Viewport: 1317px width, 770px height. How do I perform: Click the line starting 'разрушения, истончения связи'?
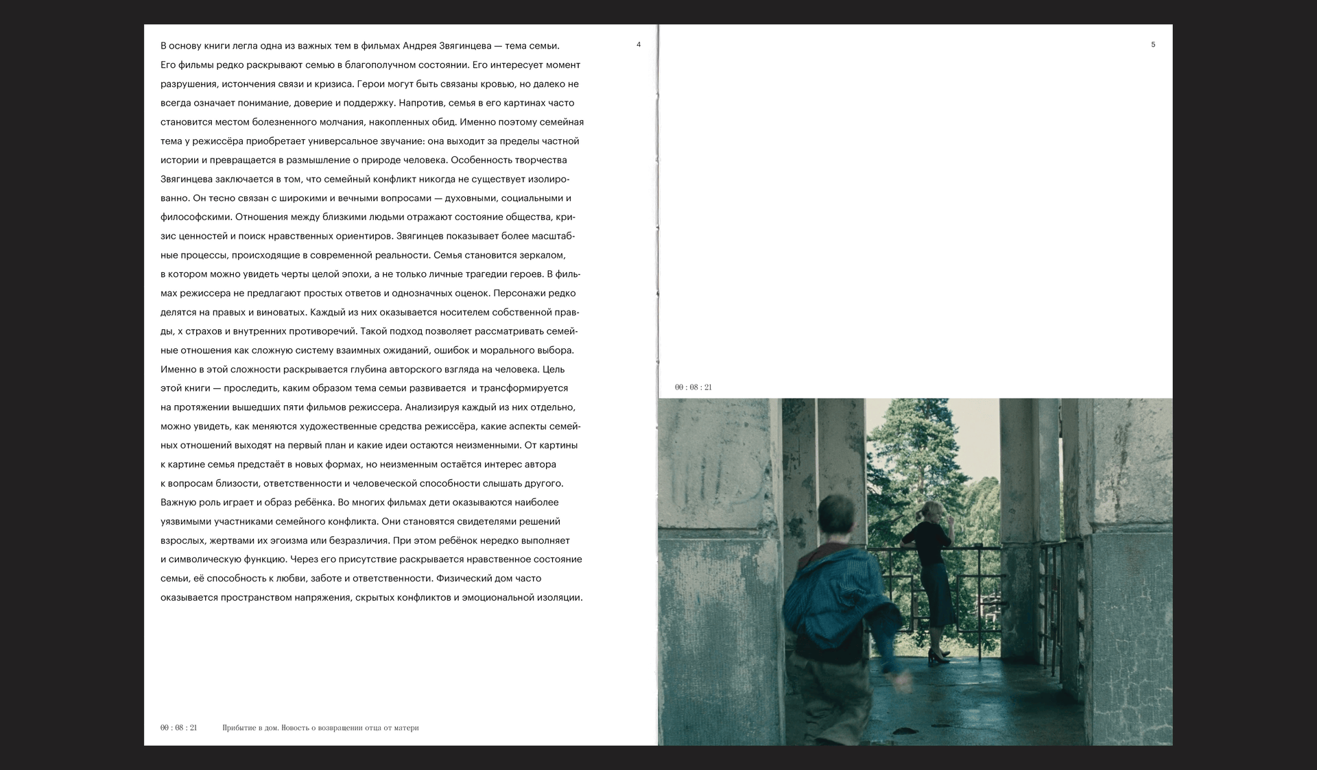click(x=370, y=84)
